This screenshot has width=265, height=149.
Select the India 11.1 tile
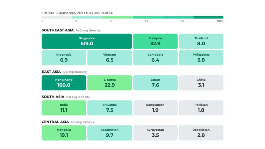pyautogui.click(x=64, y=108)
